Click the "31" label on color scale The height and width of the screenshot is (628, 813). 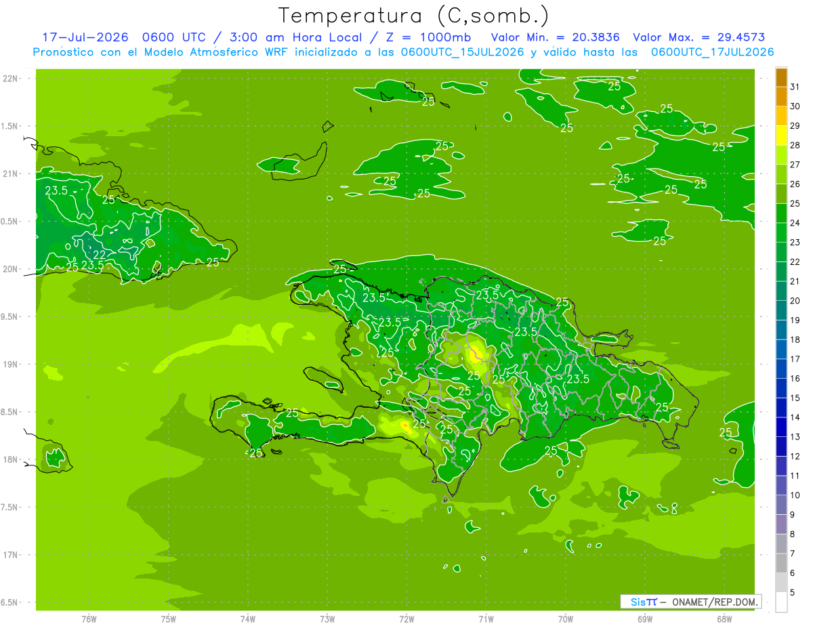(795, 87)
